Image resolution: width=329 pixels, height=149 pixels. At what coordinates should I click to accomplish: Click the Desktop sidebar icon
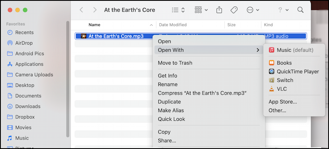[10, 85]
